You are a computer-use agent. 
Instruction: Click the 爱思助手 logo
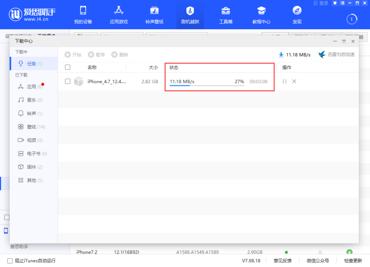[x=32, y=14]
